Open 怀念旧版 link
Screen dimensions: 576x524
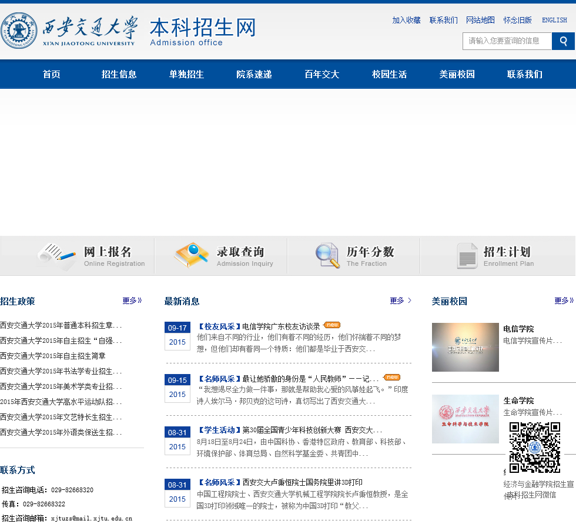pos(517,20)
